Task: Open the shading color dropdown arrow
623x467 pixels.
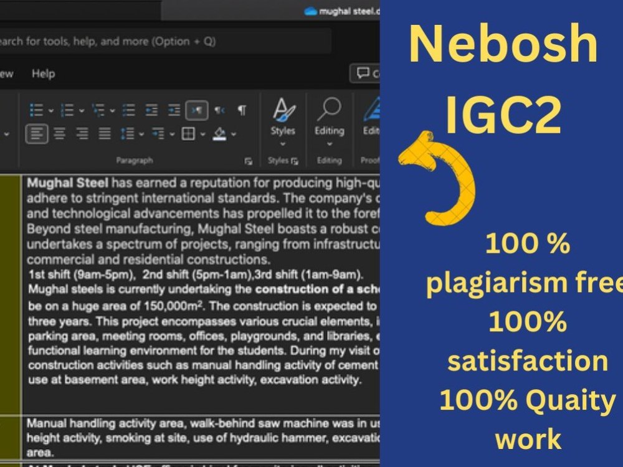Action: (234, 134)
